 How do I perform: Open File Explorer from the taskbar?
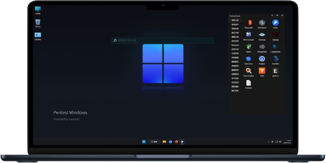(164, 142)
